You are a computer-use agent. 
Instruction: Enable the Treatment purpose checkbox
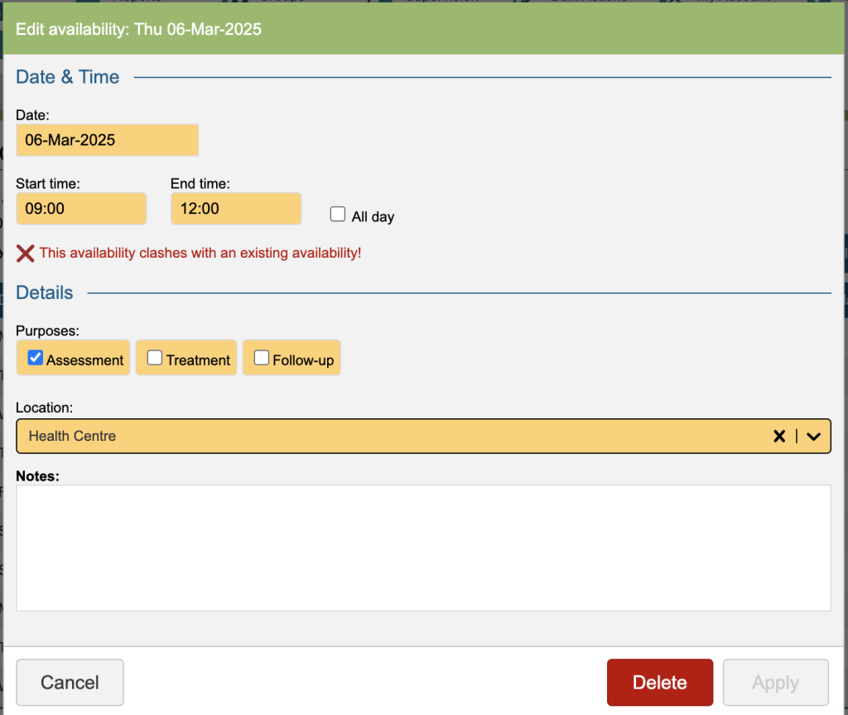pyautogui.click(x=155, y=358)
